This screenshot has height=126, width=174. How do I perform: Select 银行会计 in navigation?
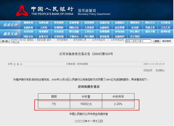click(150, 23)
